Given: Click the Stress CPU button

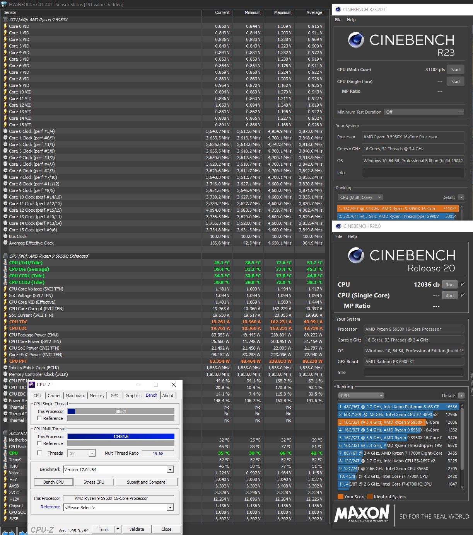Looking at the screenshot, I should (94, 482).
